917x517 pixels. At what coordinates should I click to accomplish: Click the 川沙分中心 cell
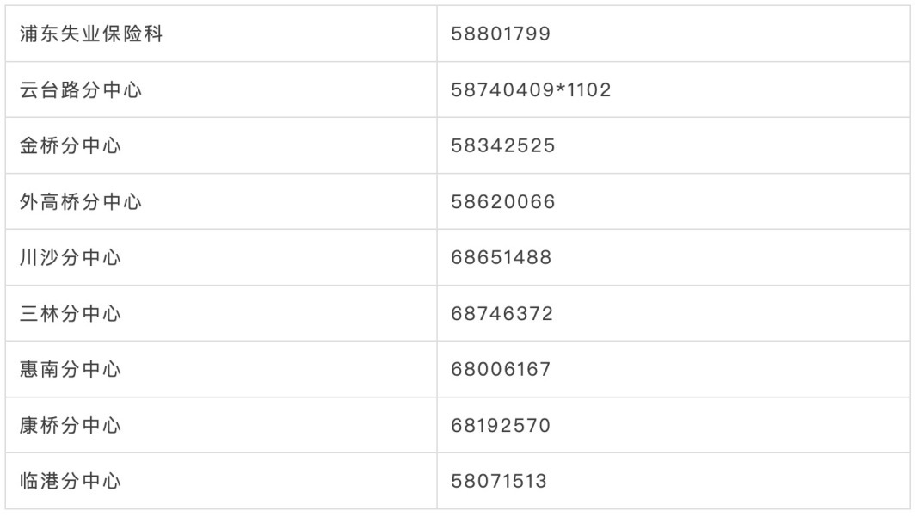point(221,257)
